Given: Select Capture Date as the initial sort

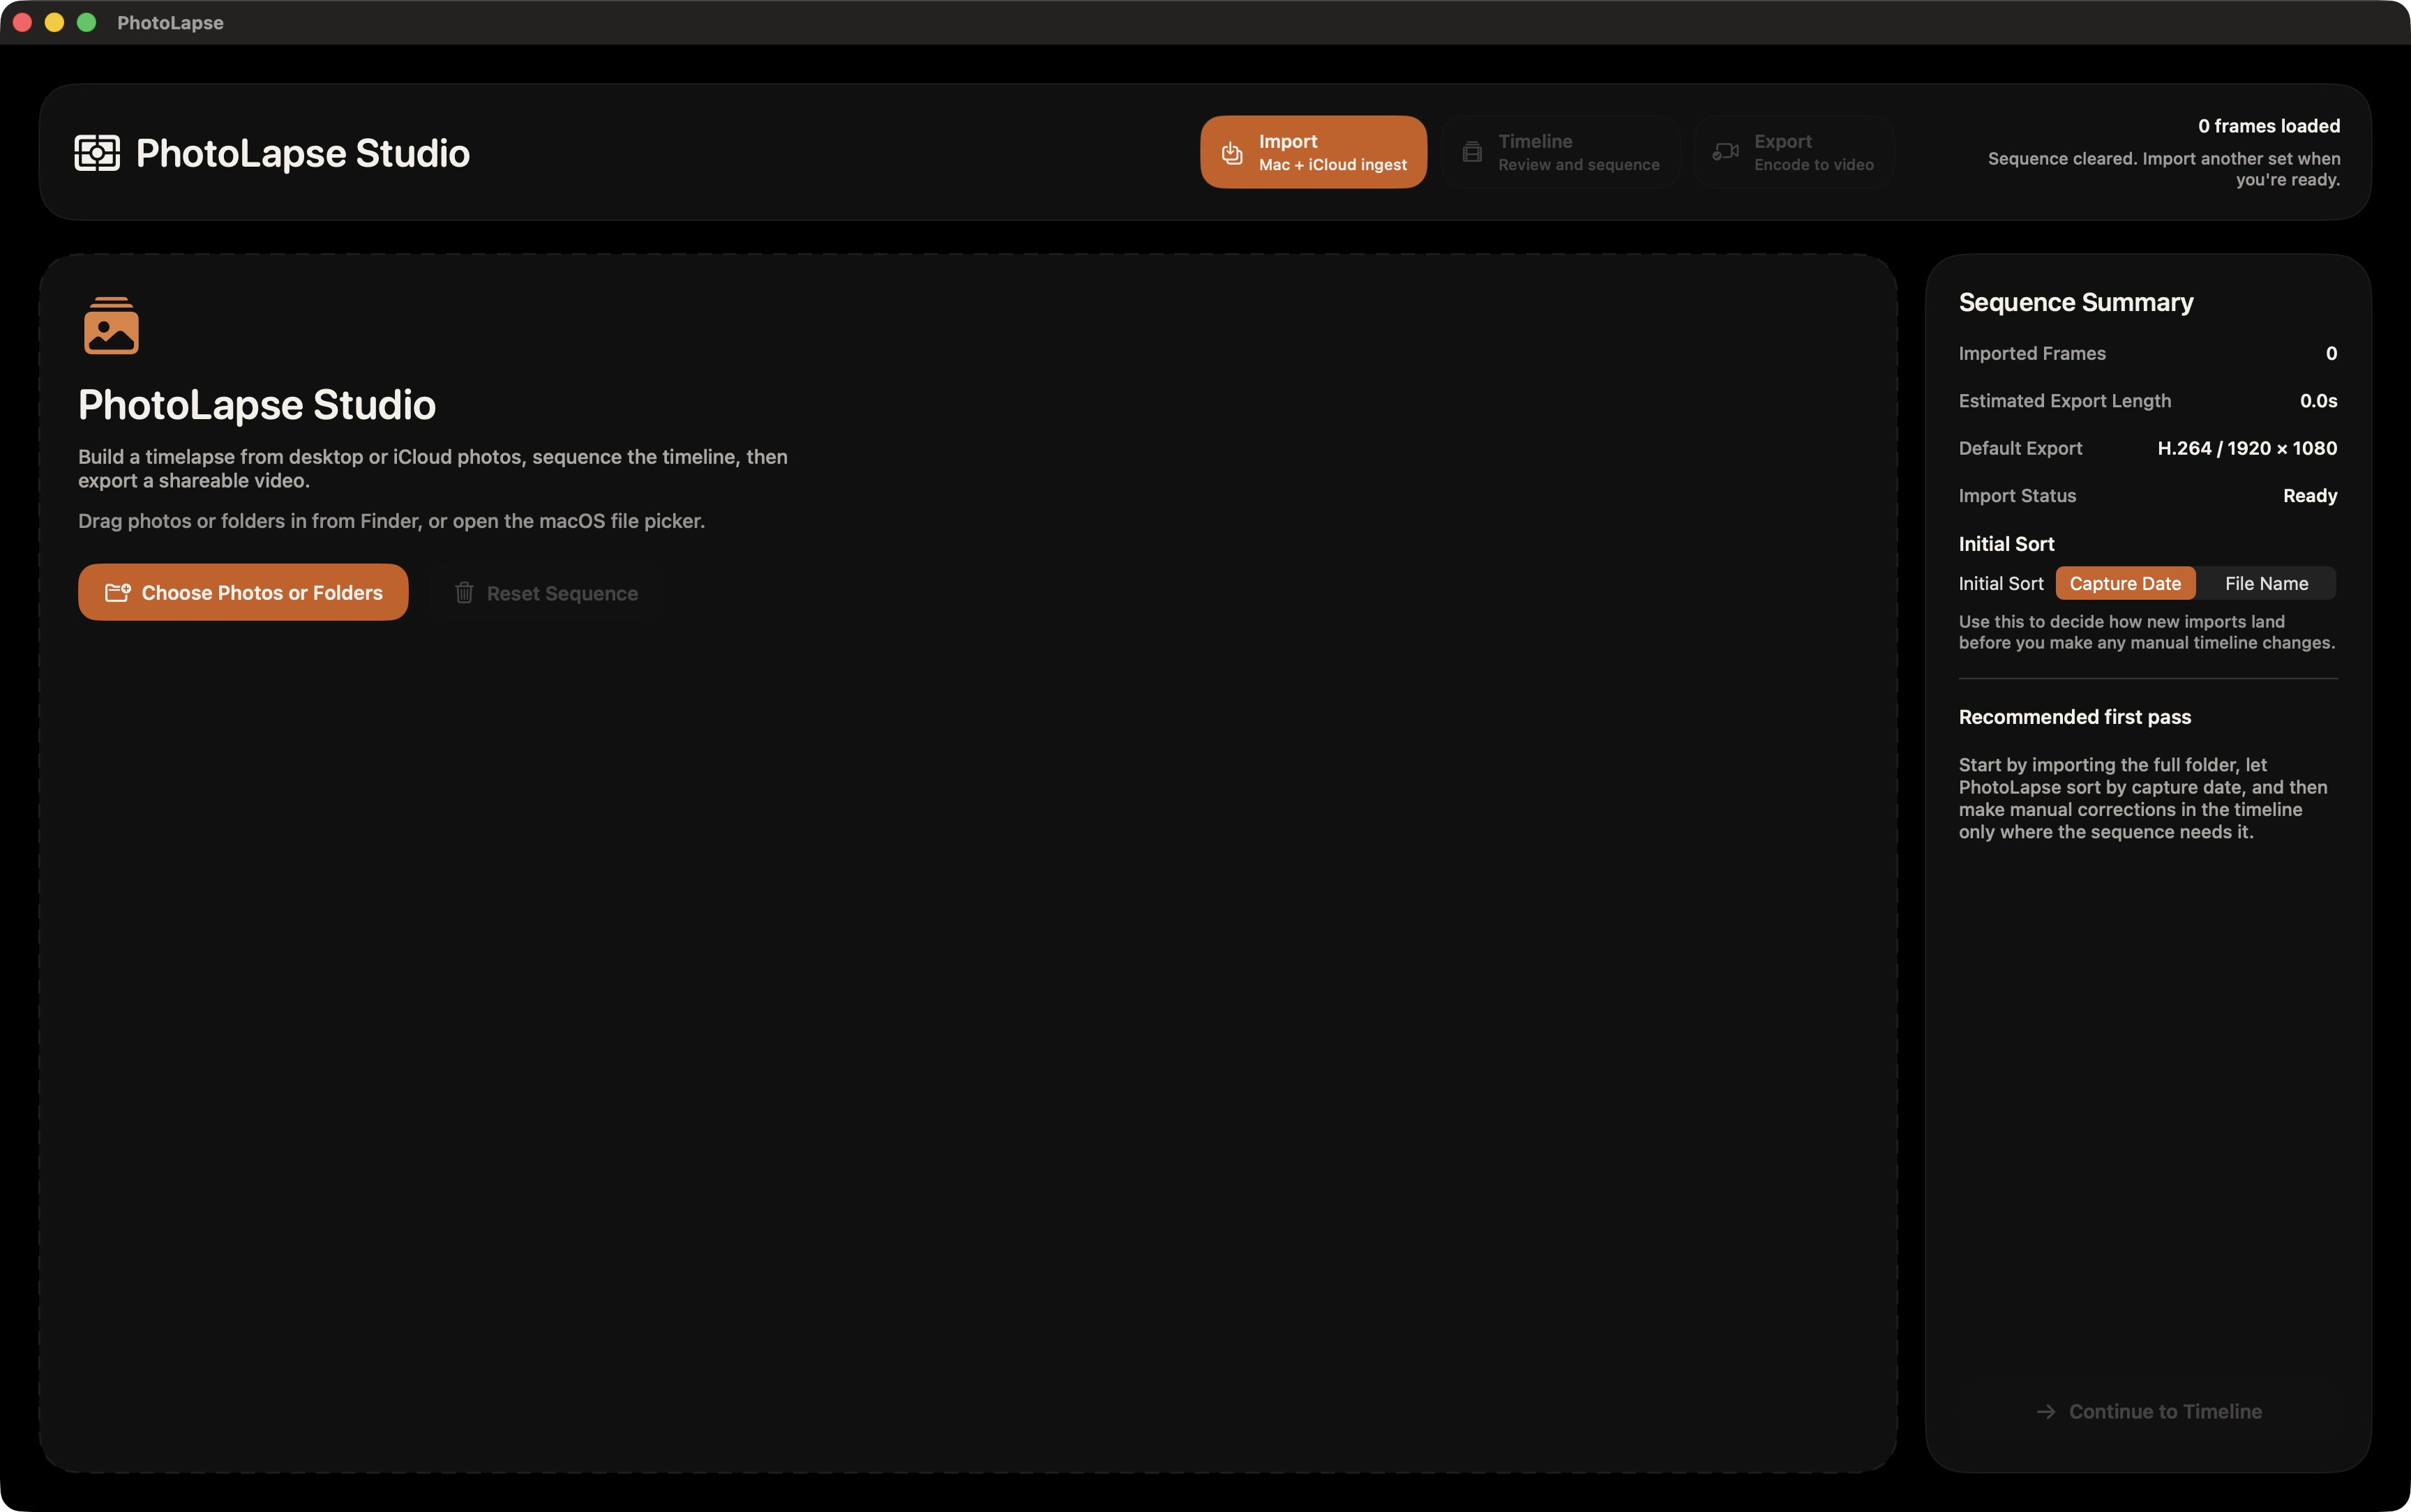Looking at the screenshot, I should (2124, 583).
